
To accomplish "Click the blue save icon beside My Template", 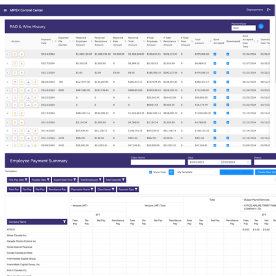I will [x=171, y=172].
